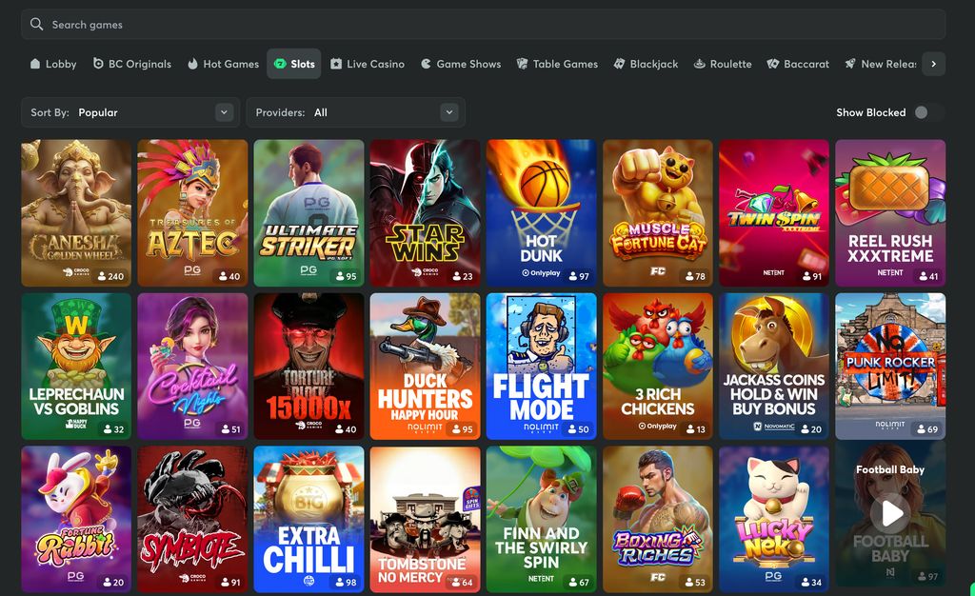The height and width of the screenshot is (596, 975).
Task: Launch the Punk Rocker game
Action: (890, 367)
